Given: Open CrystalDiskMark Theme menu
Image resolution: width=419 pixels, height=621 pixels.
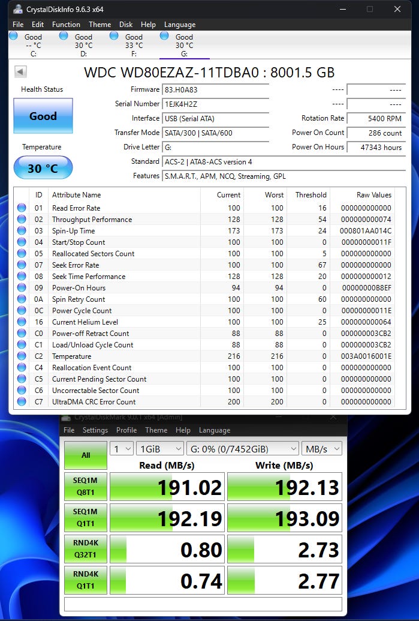Looking at the screenshot, I should tap(156, 430).
